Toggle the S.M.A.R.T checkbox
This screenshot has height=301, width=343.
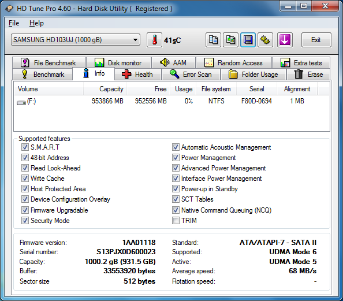pos(25,147)
